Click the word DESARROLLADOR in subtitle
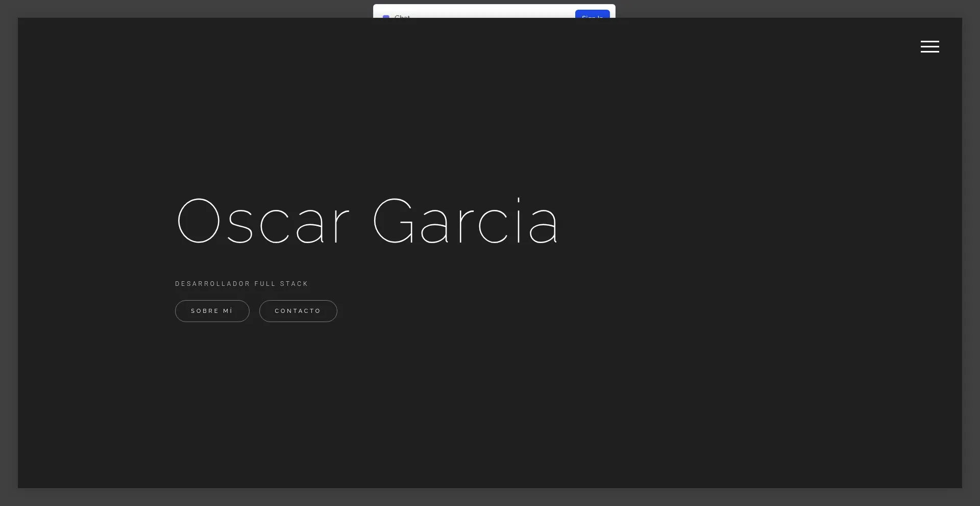The height and width of the screenshot is (506, 980). coord(212,284)
